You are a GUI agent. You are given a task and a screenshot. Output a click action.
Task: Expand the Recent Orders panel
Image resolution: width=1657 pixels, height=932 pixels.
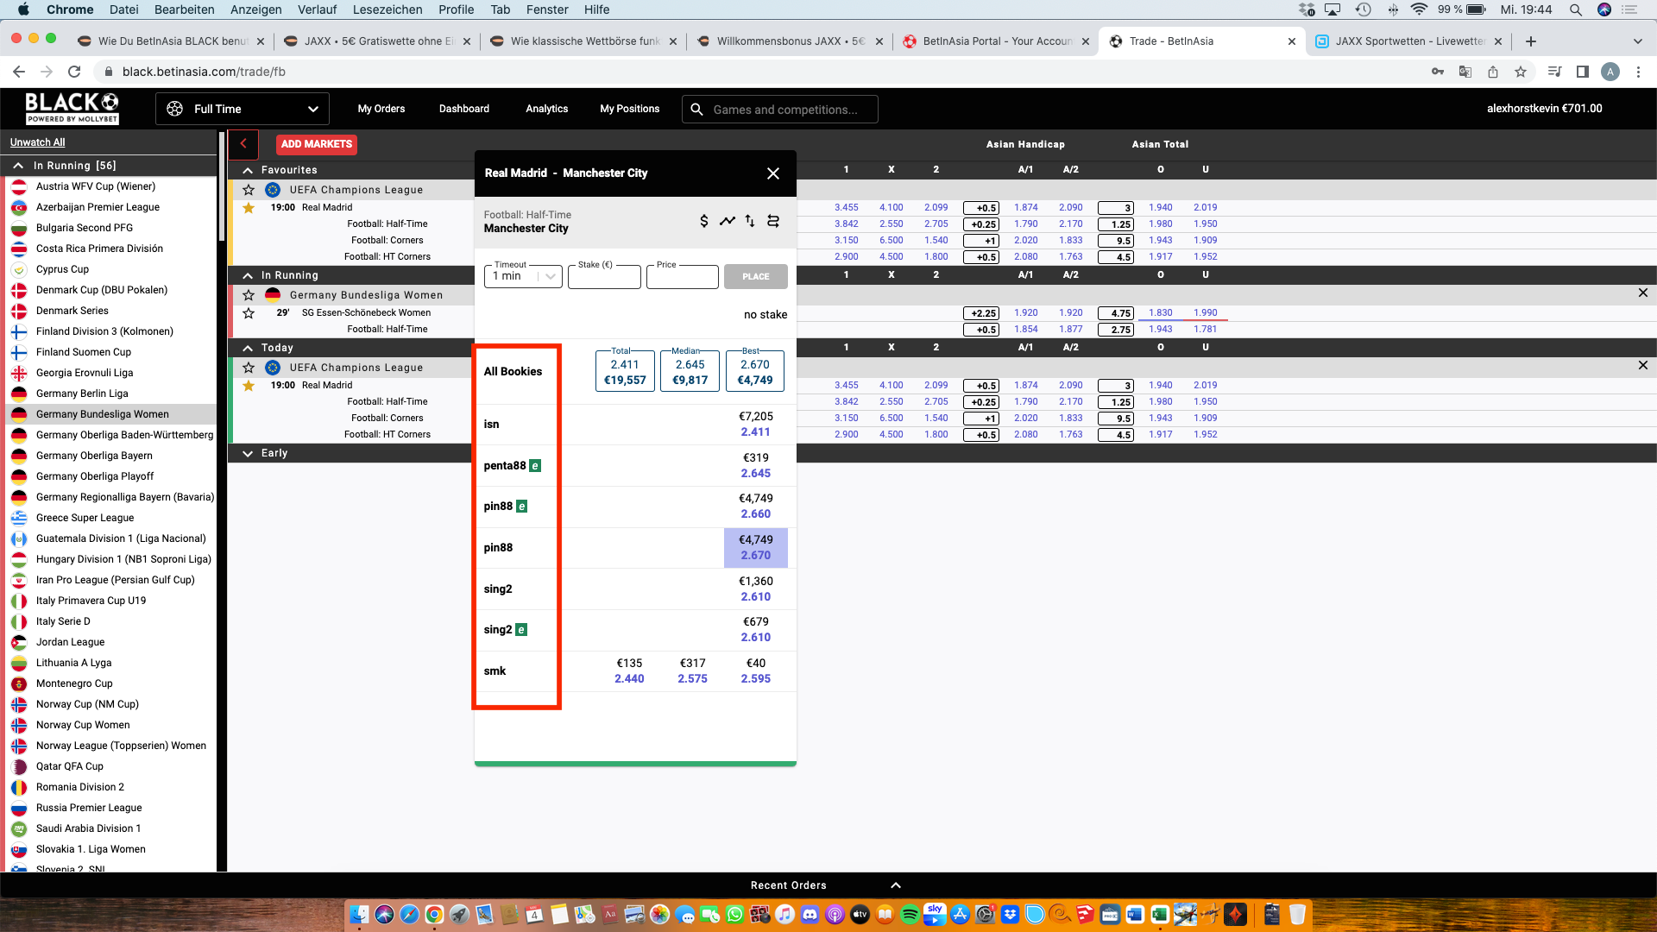896,885
